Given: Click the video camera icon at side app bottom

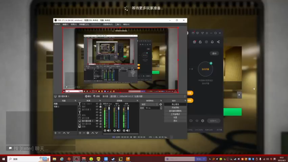Looking at the screenshot, I should pyautogui.click(x=191, y=121).
